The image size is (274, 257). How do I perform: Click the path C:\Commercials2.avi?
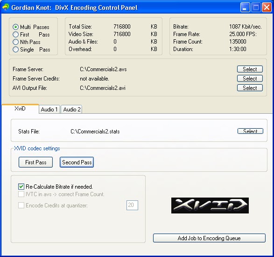103,88
